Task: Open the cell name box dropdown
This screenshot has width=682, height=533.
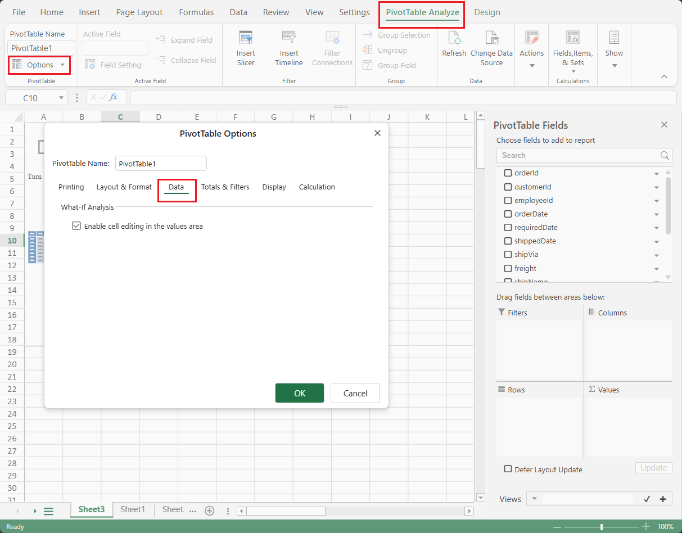Action: [x=61, y=98]
